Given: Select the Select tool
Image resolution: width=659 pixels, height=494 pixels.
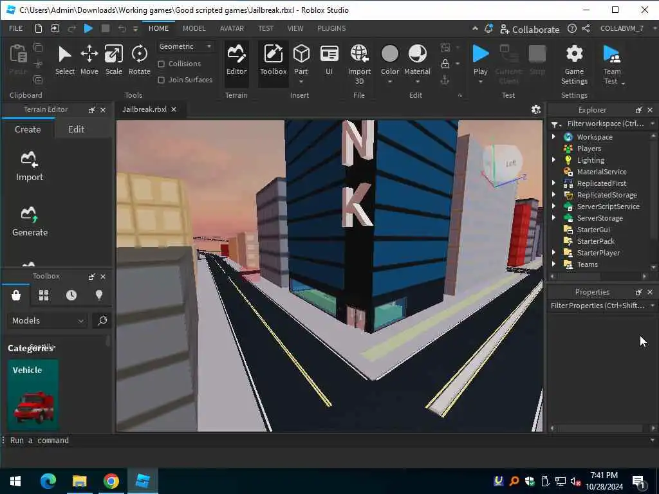Looking at the screenshot, I should [65, 60].
